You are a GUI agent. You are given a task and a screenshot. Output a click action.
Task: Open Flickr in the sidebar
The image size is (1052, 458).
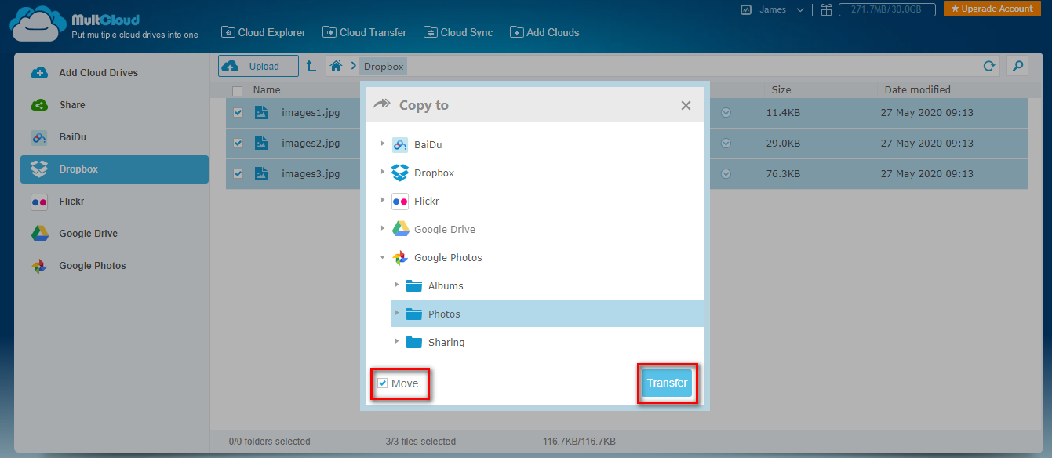point(115,202)
